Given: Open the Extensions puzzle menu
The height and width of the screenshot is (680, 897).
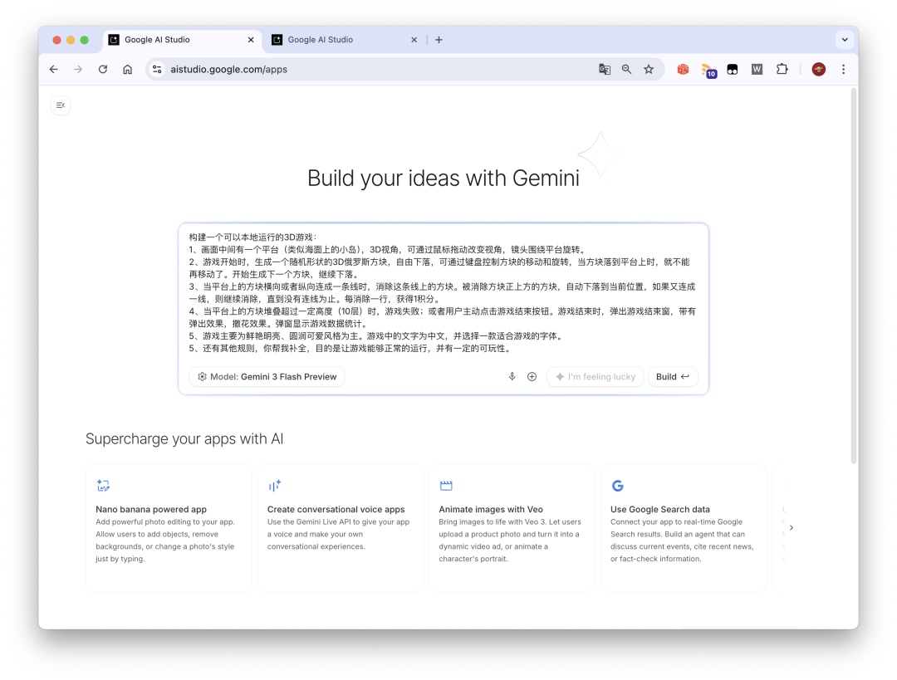Looking at the screenshot, I should pyautogui.click(x=782, y=69).
